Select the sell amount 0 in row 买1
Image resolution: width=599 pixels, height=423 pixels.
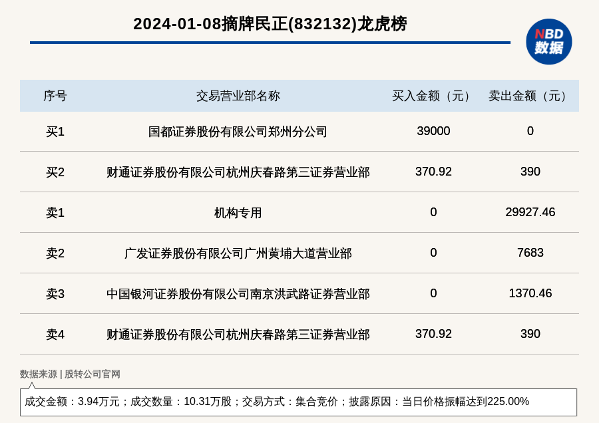tap(530, 131)
